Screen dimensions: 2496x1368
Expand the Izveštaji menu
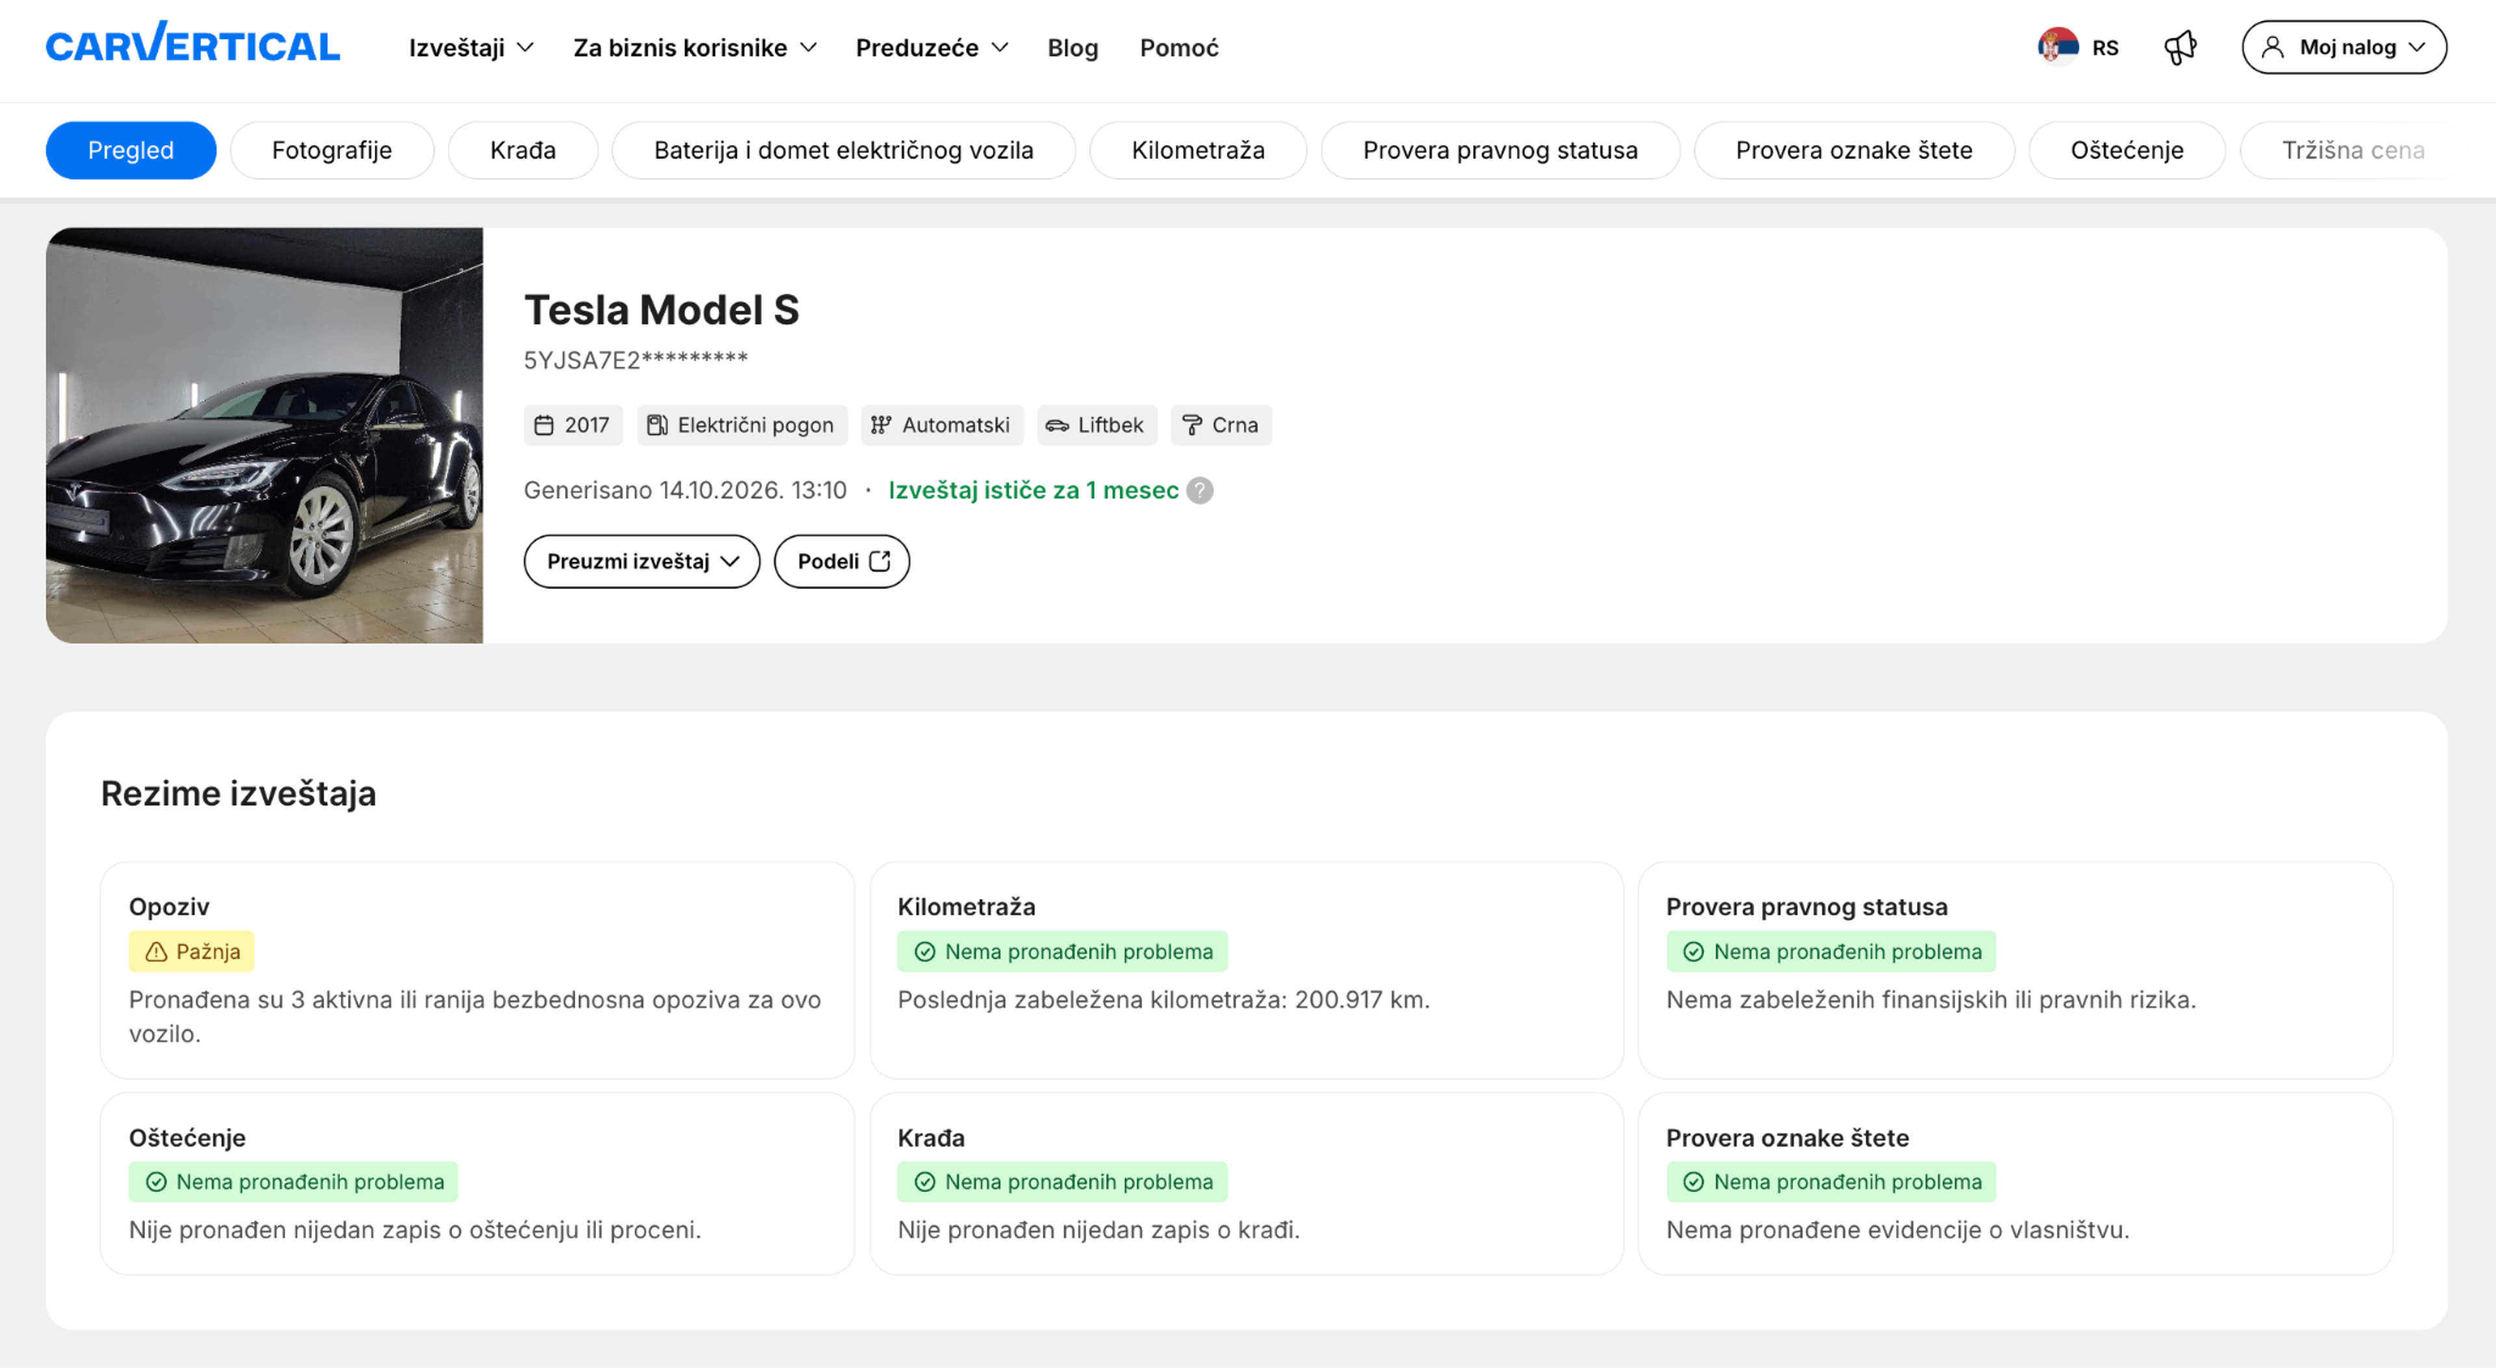[x=471, y=47]
